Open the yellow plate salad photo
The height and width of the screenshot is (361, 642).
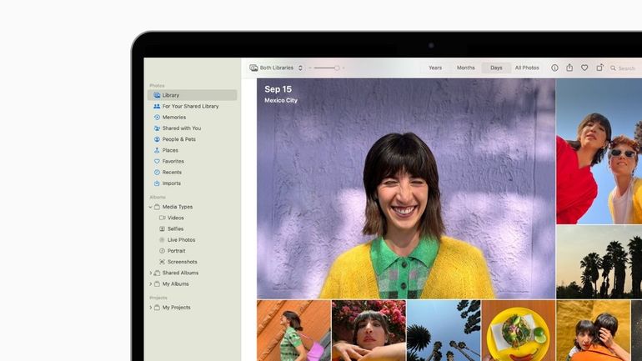(x=519, y=330)
